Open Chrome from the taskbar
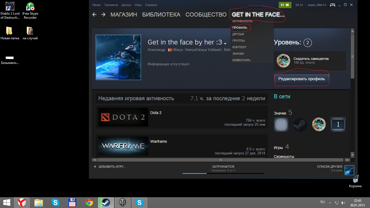 [x=89, y=202]
